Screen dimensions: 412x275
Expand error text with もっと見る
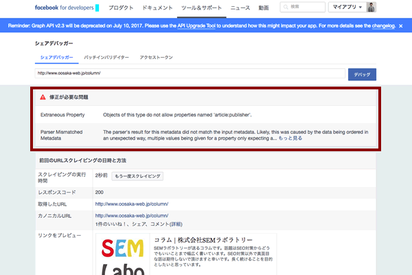click(290, 138)
